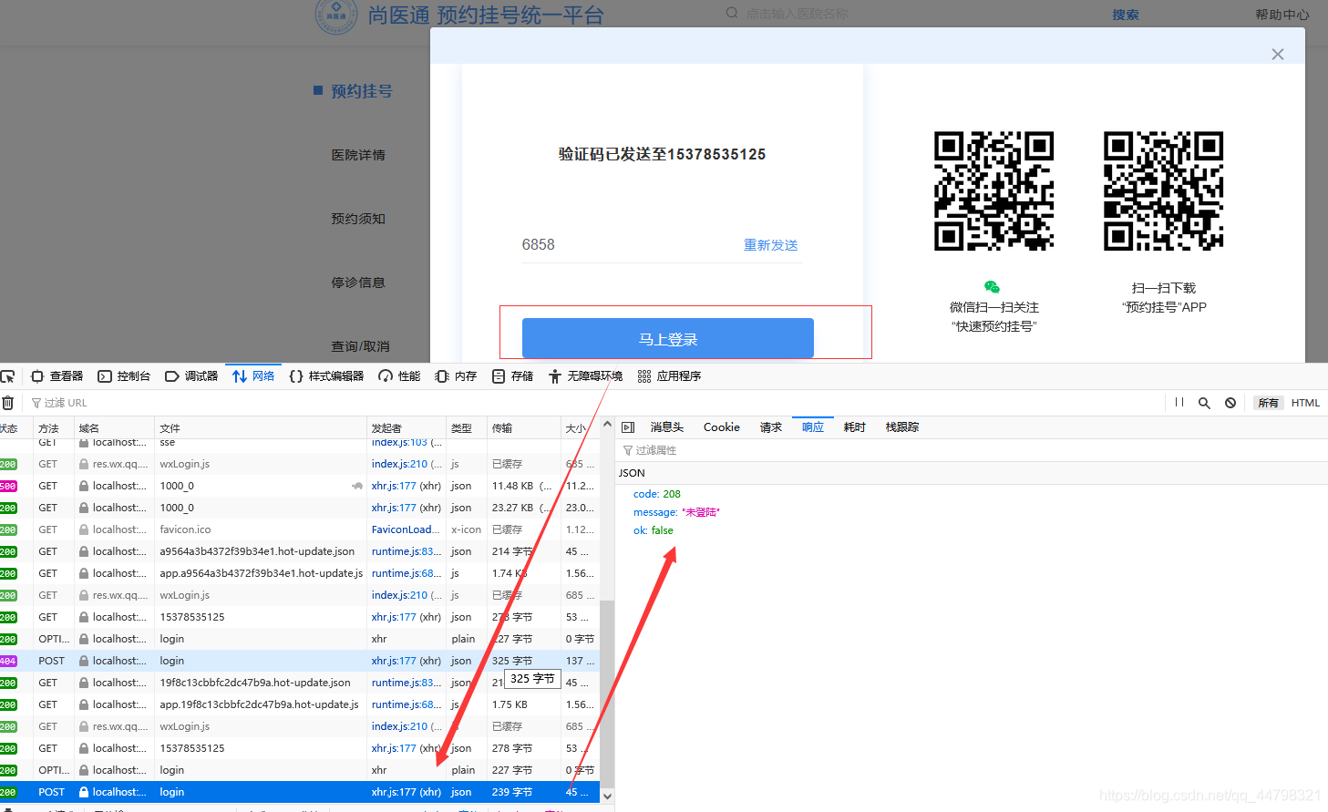
Task: Sort by the 传输 column header
Action: (524, 428)
